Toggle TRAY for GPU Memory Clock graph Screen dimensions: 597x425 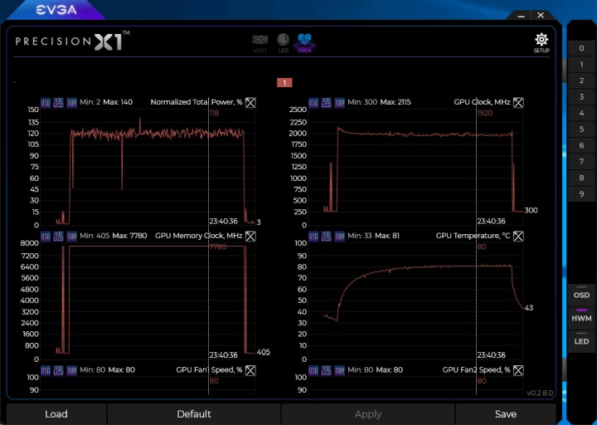tap(71, 237)
